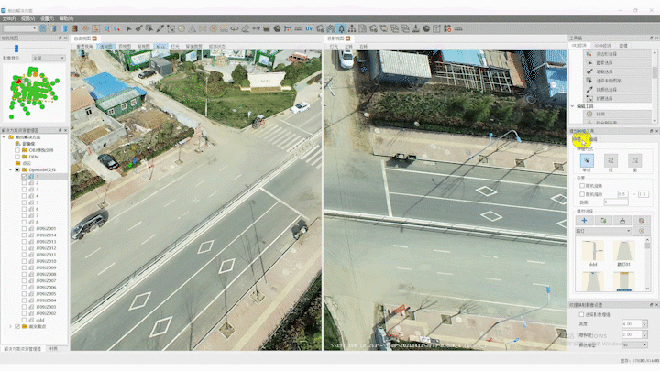Click background color button in free view

pos(193,47)
